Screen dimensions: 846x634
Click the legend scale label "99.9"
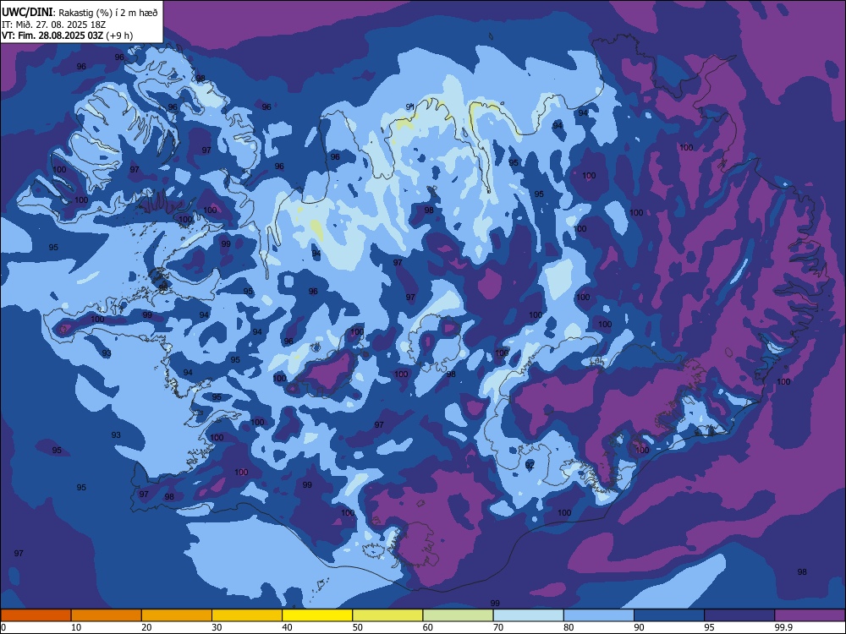click(x=783, y=627)
